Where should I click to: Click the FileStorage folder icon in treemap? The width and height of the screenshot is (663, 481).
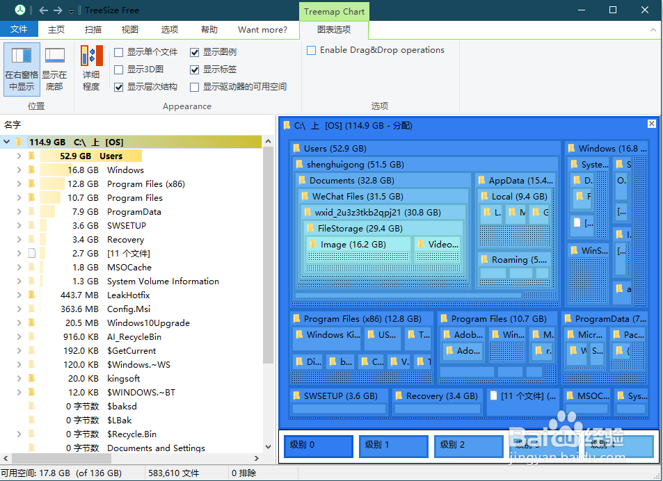310,229
